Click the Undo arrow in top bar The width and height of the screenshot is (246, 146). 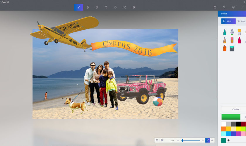(x=224, y=7)
